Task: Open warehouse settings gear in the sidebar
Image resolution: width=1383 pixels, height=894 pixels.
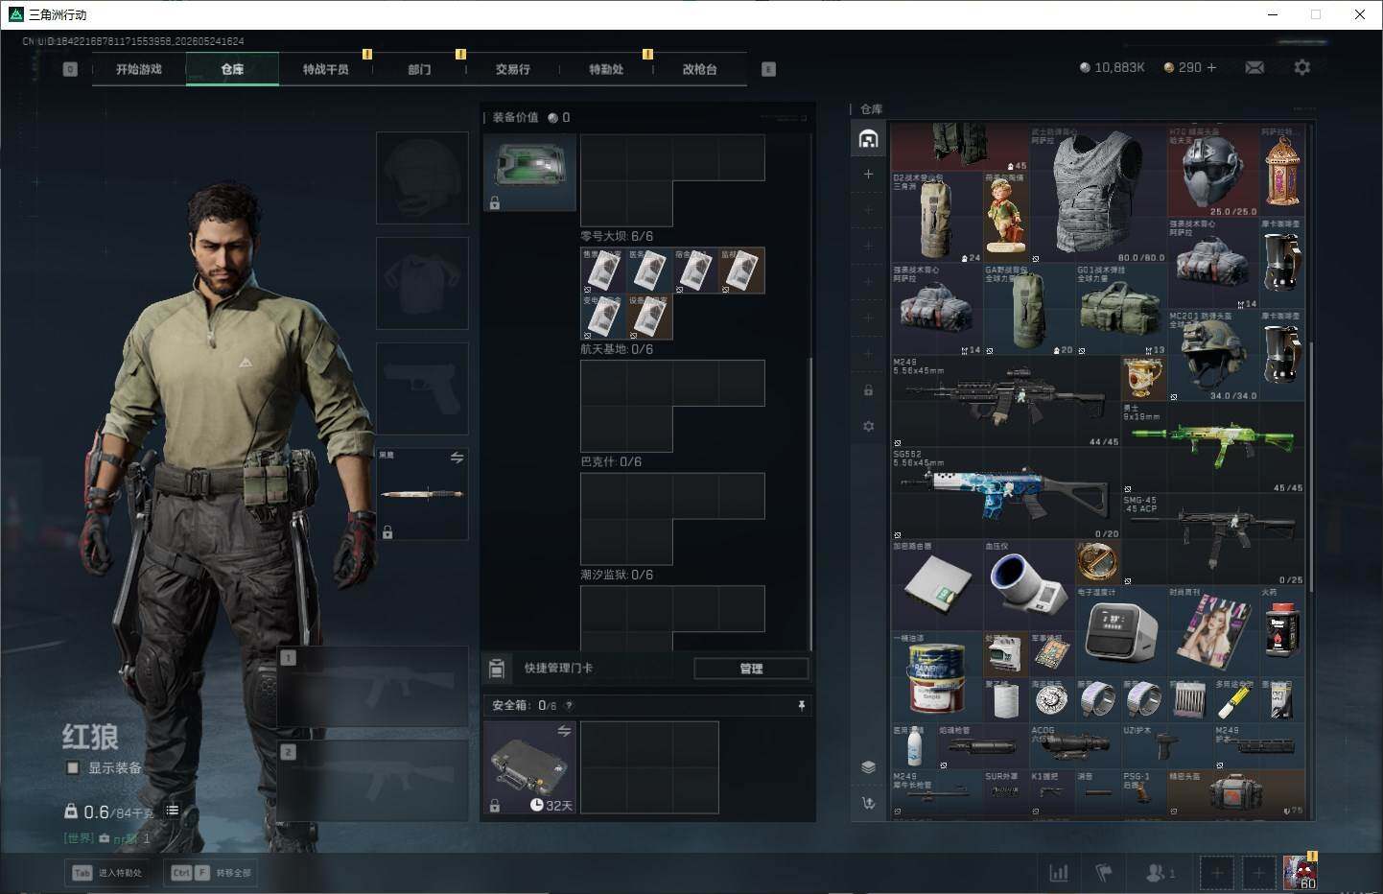Action: [x=868, y=426]
